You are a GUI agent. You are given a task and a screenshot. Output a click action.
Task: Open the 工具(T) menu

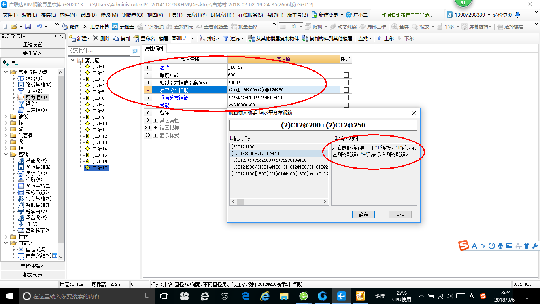[175, 15]
